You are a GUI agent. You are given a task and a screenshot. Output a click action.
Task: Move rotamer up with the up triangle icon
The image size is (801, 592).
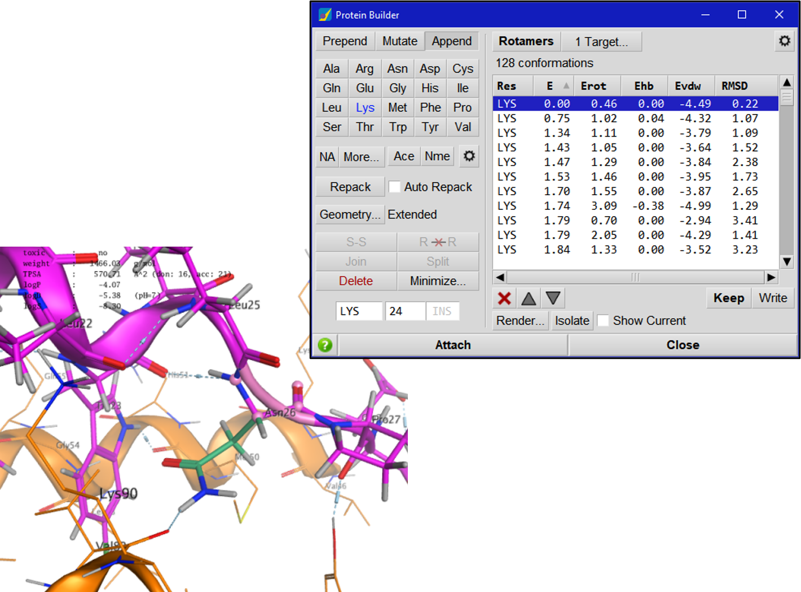point(529,299)
